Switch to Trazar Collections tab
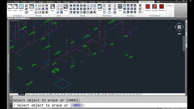Viewport: 194px width, 109px height. coord(117,2)
